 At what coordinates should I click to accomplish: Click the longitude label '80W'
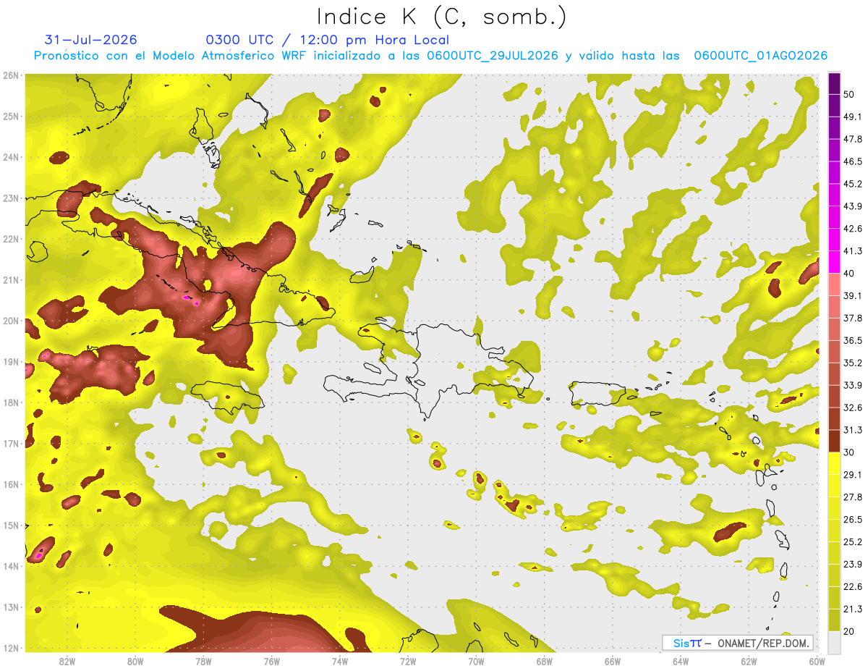pos(135,661)
